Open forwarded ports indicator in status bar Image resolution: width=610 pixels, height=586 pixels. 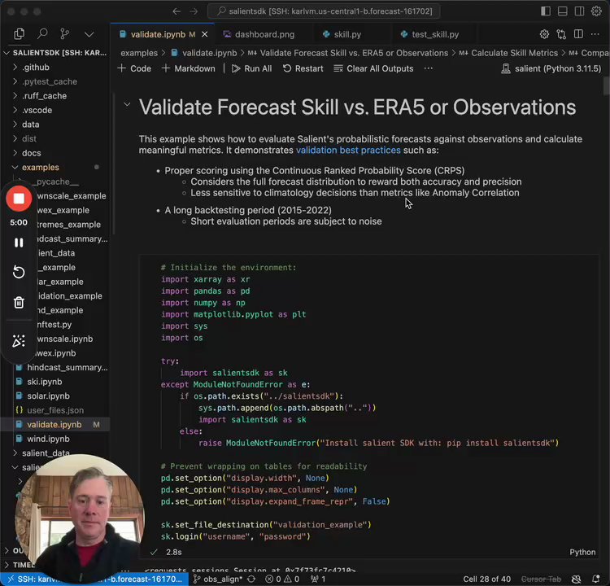[318, 579]
